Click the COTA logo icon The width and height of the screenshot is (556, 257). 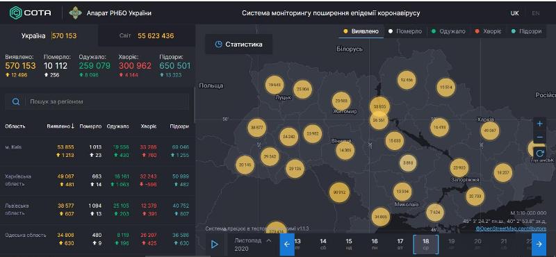pyautogui.click(x=15, y=13)
